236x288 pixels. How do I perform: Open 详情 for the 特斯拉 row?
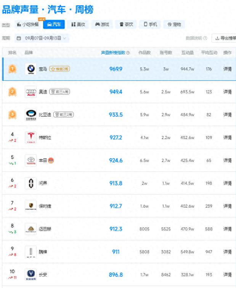pos(227,138)
